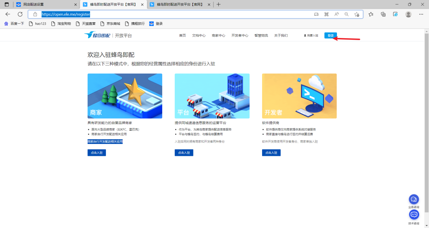The image size is (429, 228).
Task: Click the 我要入驻 link
Action: (x=311, y=36)
